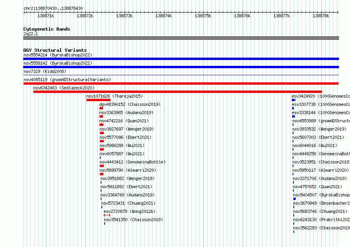
Task: Select esv3307738 (1000Genomes) label
Action: coord(321,104)
